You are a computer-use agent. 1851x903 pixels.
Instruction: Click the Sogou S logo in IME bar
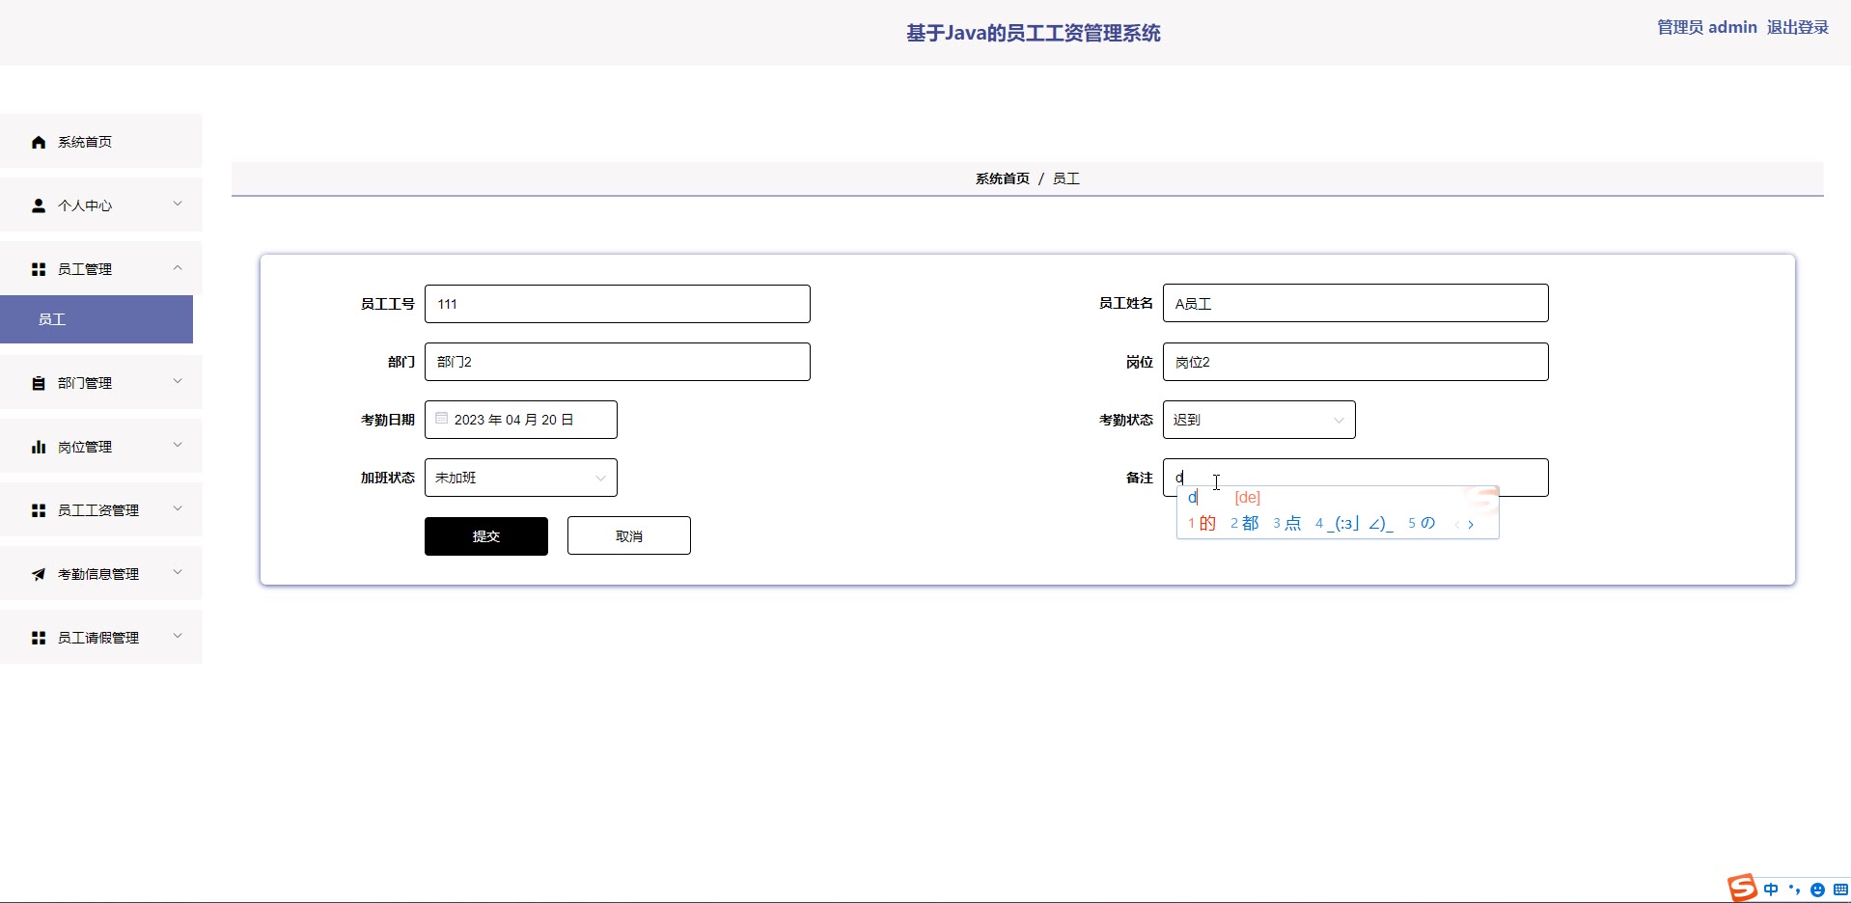1742,888
